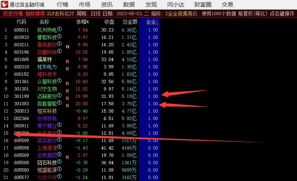Open the 问小达 menu
The image size is (297, 181).
pyautogui.click(x=176, y=5)
